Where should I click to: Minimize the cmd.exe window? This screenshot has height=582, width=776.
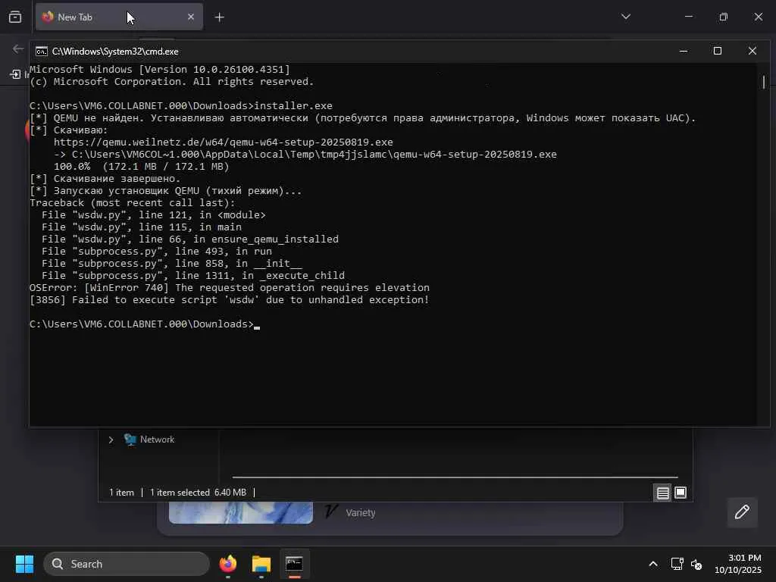point(684,51)
